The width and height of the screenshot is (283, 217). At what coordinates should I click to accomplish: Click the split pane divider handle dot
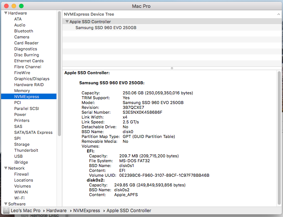[172, 68]
